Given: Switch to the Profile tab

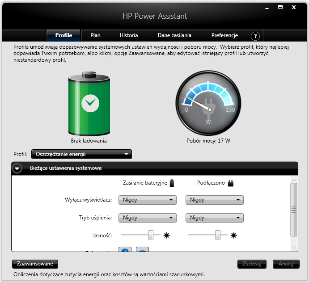Looking at the screenshot, I should (63, 35).
